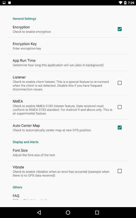This screenshot has height=218, width=136.
Task: Enable the NMEA checkbox
Action: [x=119, y=107]
